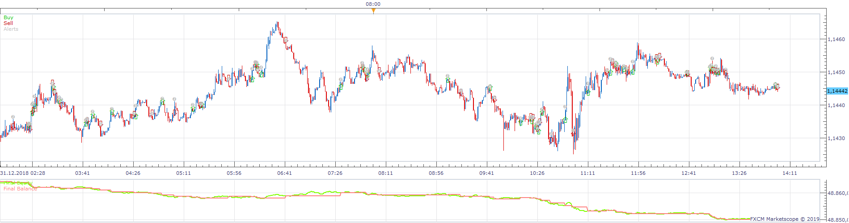This screenshot has height=223, width=849.
Task: Click the current price tag 1,14442
Action: point(837,91)
